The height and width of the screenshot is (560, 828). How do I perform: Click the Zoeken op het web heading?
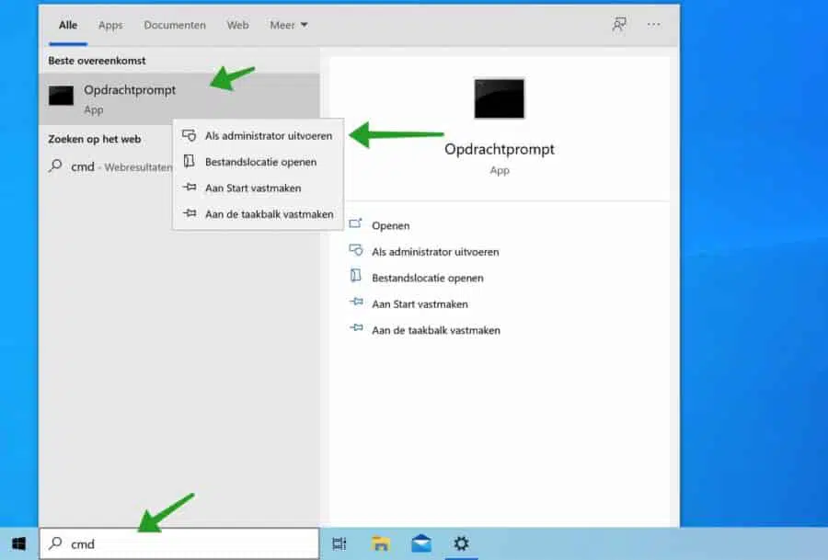click(95, 140)
